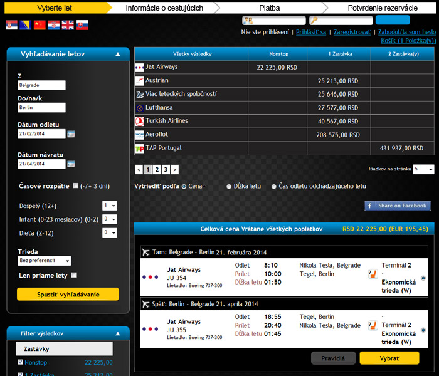
Task: Open the Dieťa (2-12) count dropdown
Action: 110,232
